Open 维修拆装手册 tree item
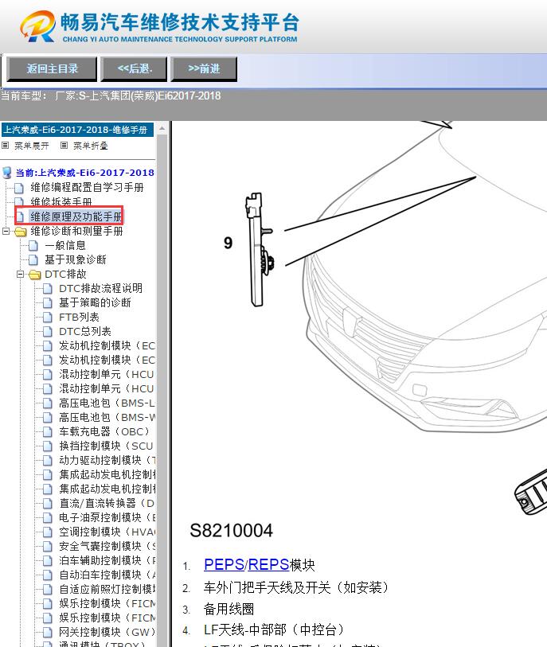Viewport: 547px width, 647px height. pyautogui.click(x=61, y=201)
